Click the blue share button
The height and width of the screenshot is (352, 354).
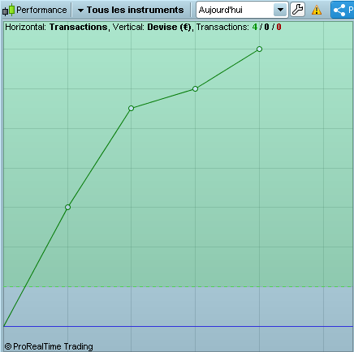(x=343, y=10)
